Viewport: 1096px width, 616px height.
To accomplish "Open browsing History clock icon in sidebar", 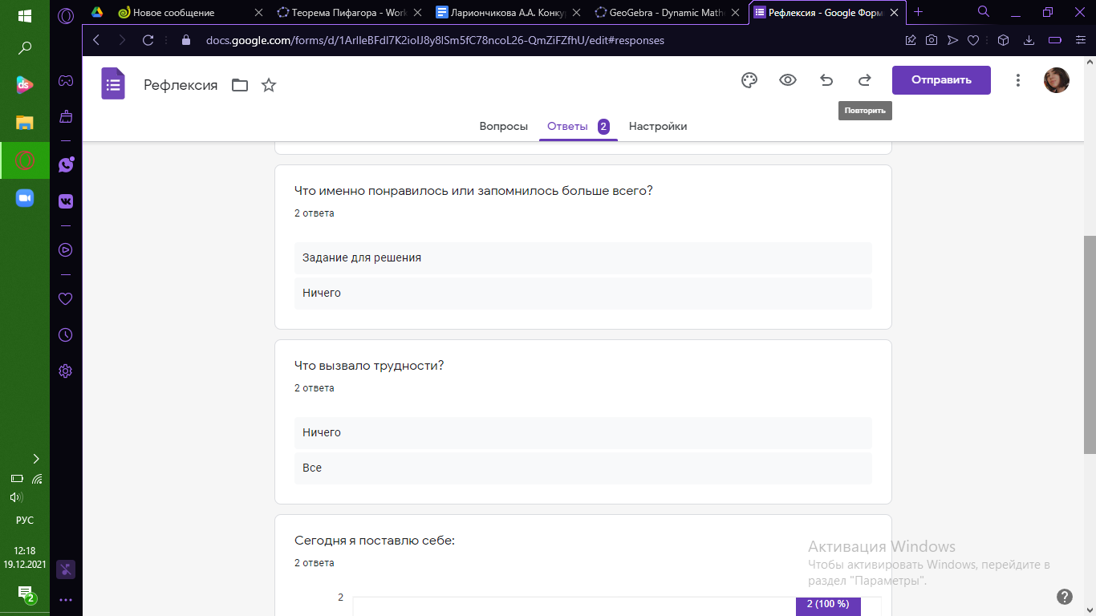I will click(66, 334).
